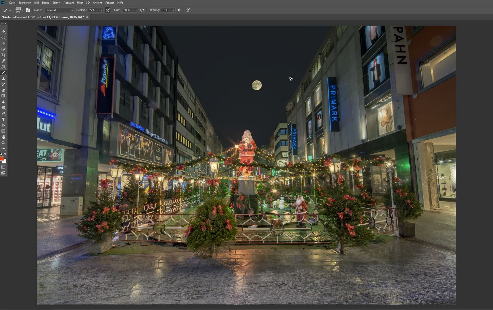Select the Patch healing tool
493x310 pixels.
pos(3,67)
